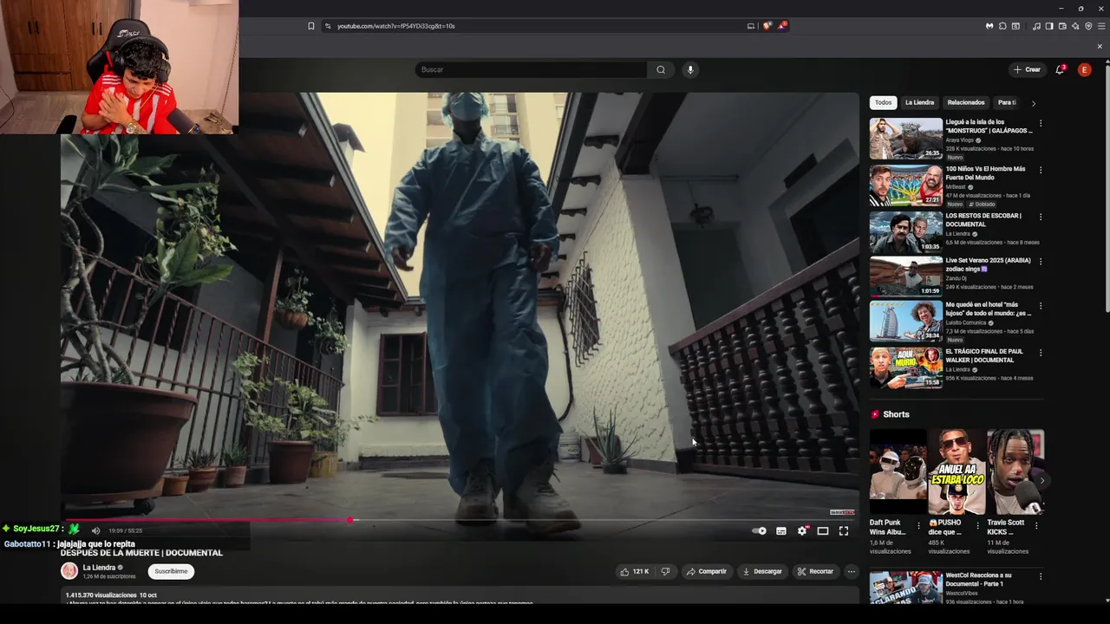The width and height of the screenshot is (1110, 624).
Task: Open the browser hamburger menu
Action: [x=1101, y=26]
